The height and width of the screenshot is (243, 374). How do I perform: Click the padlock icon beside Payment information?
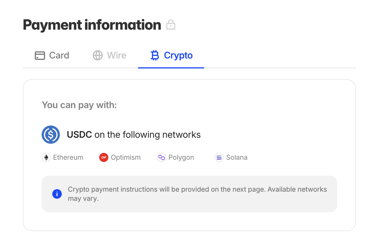click(171, 25)
